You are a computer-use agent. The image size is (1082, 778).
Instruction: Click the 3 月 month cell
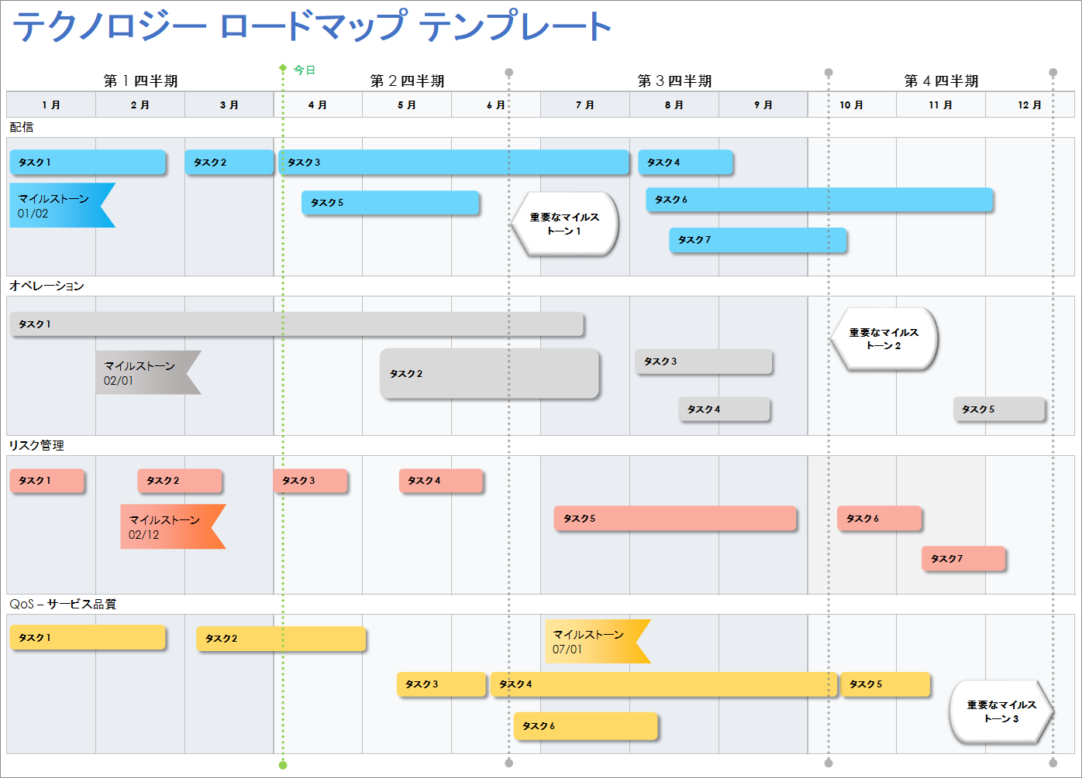(229, 105)
